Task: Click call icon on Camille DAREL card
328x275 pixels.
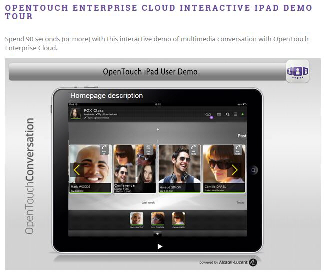Action: click(x=238, y=150)
